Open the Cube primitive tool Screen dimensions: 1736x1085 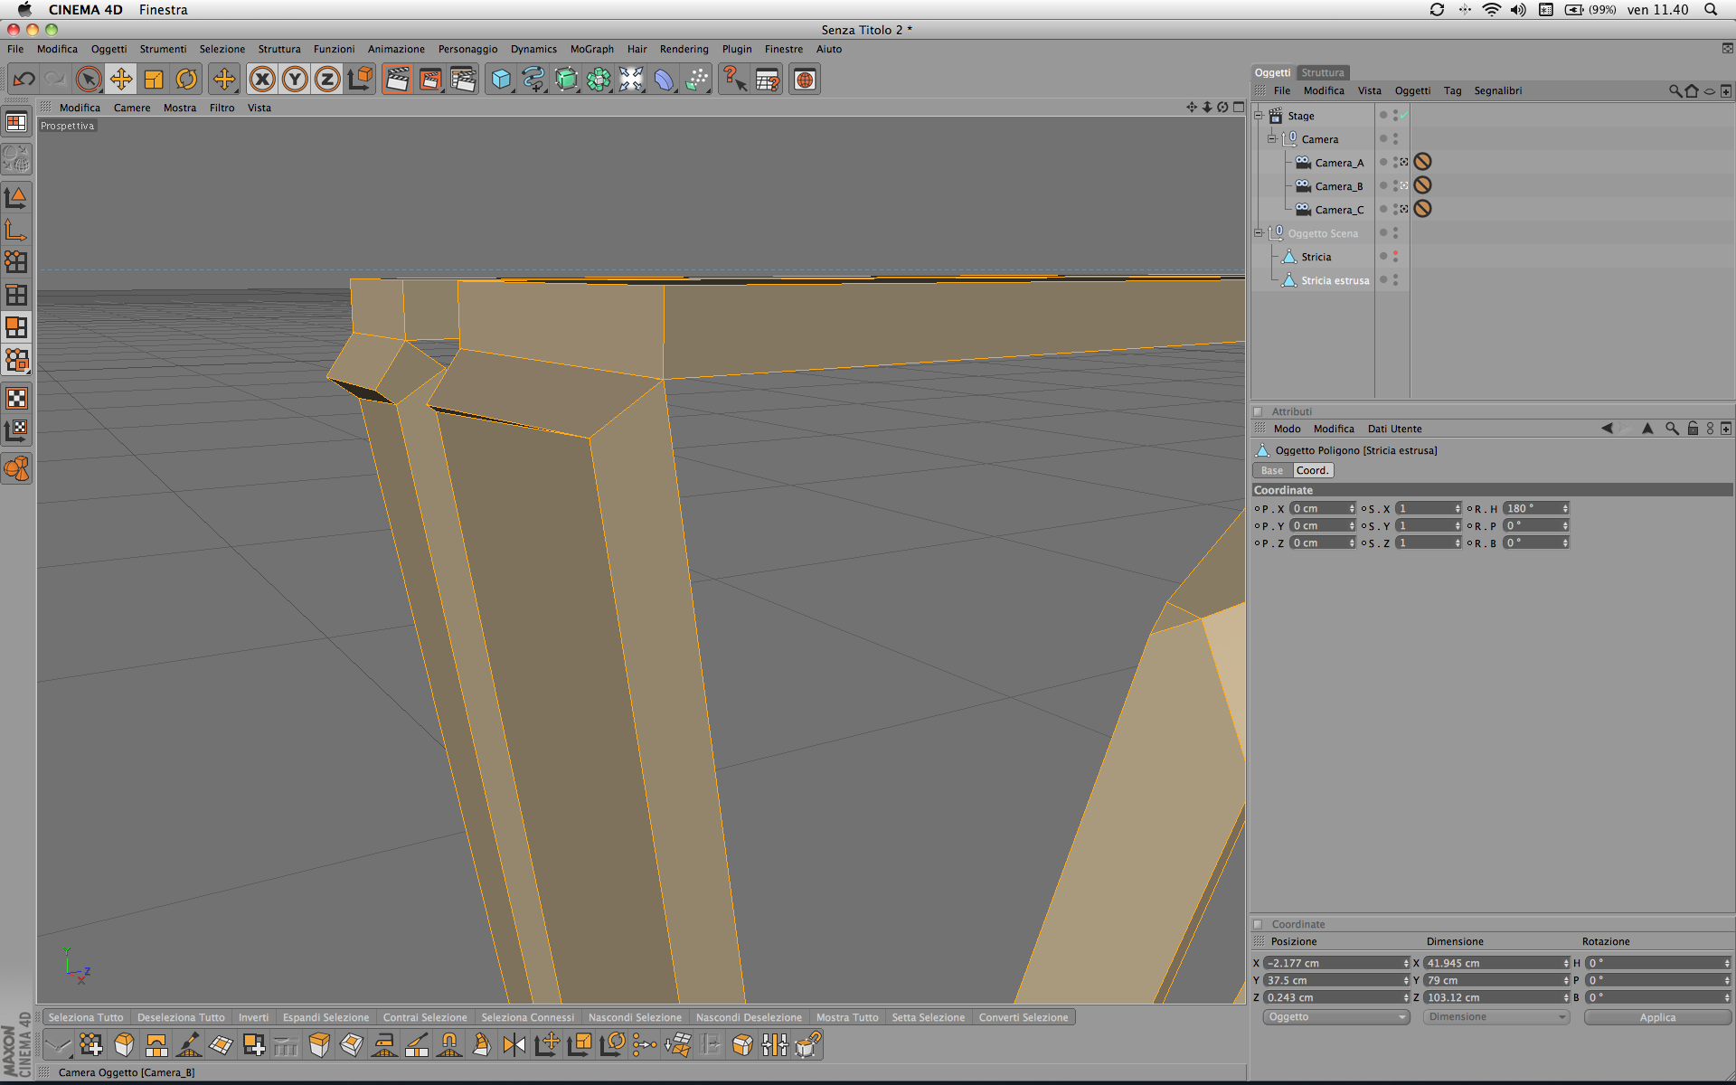(500, 80)
